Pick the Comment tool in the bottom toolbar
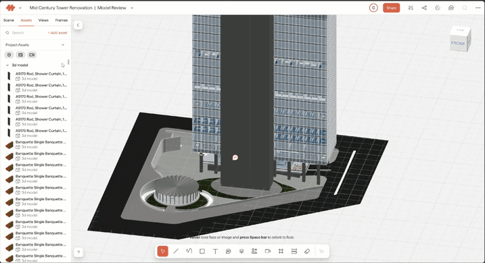This screenshot has height=263, width=485. pos(228,252)
